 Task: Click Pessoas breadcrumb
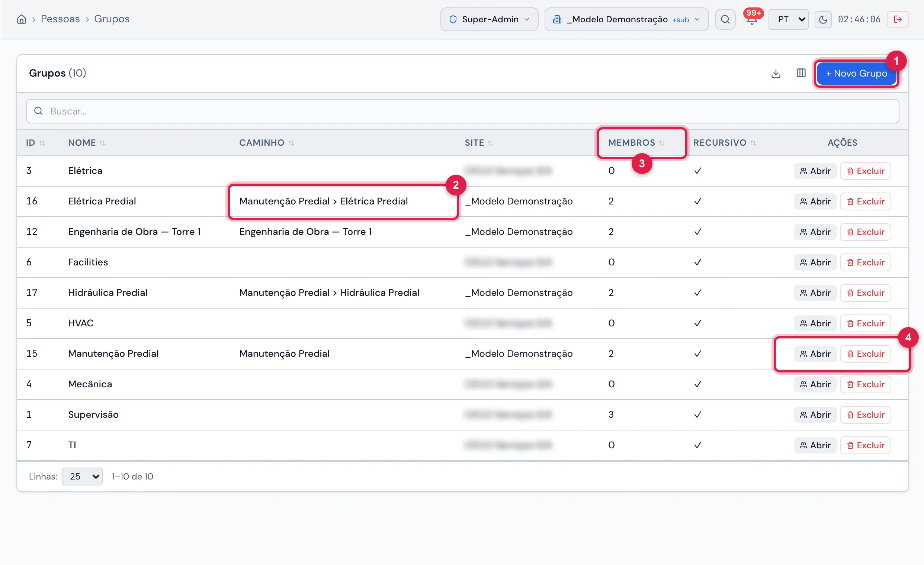point(60,19)
